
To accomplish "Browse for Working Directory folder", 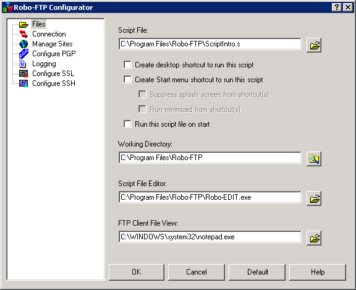I will click(x=314, y=159).
